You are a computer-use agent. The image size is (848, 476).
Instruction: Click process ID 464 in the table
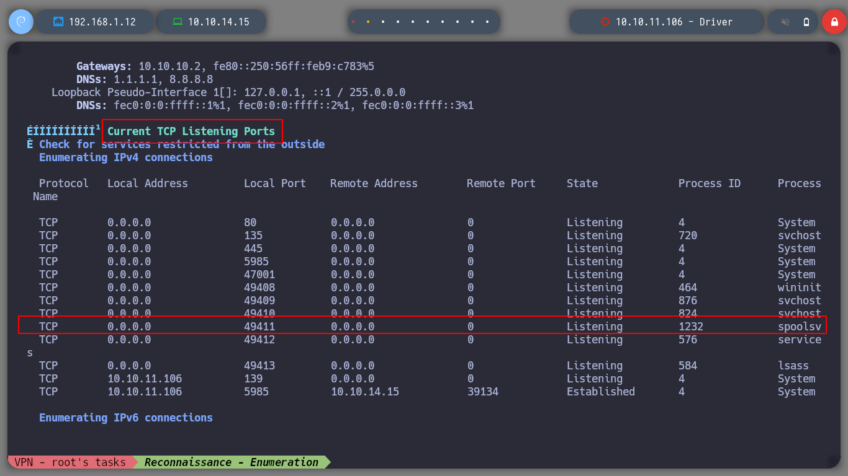pos(688,288)
